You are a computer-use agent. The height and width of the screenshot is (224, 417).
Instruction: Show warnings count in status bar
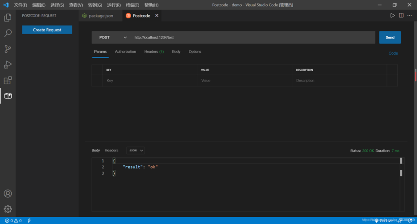point(17,220)
